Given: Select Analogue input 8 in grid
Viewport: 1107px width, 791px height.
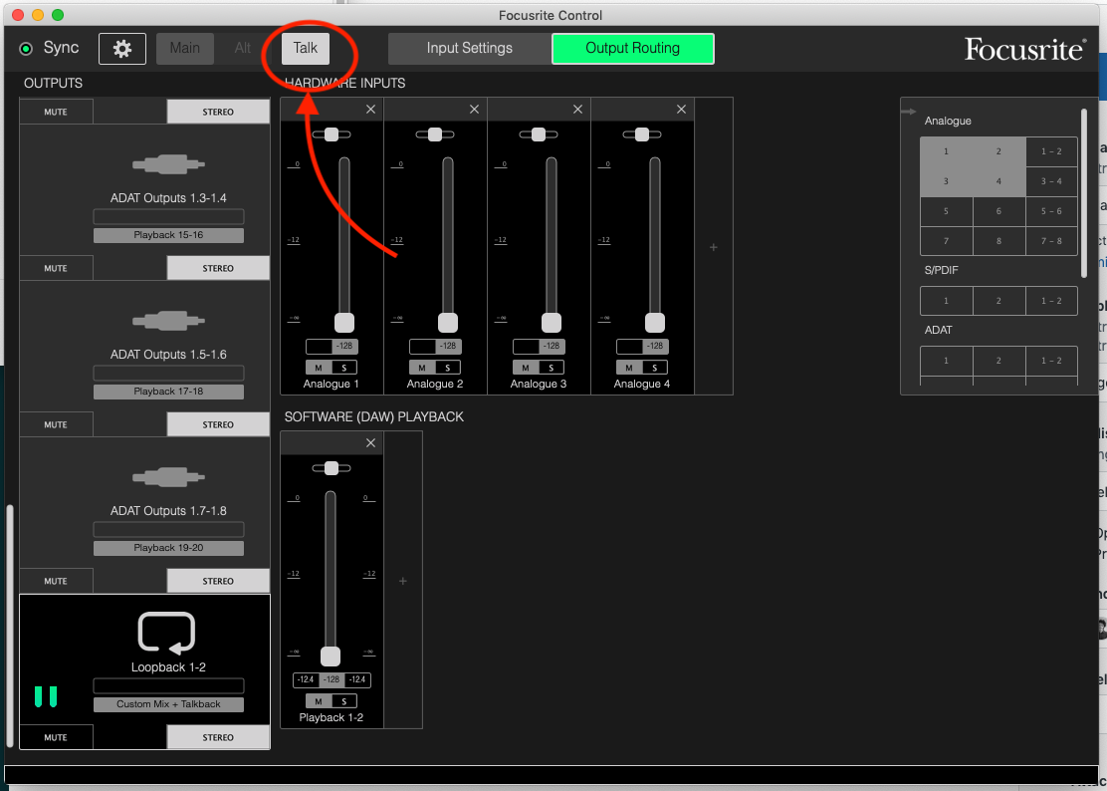Looking at the screenshot, I should point(998,241).
